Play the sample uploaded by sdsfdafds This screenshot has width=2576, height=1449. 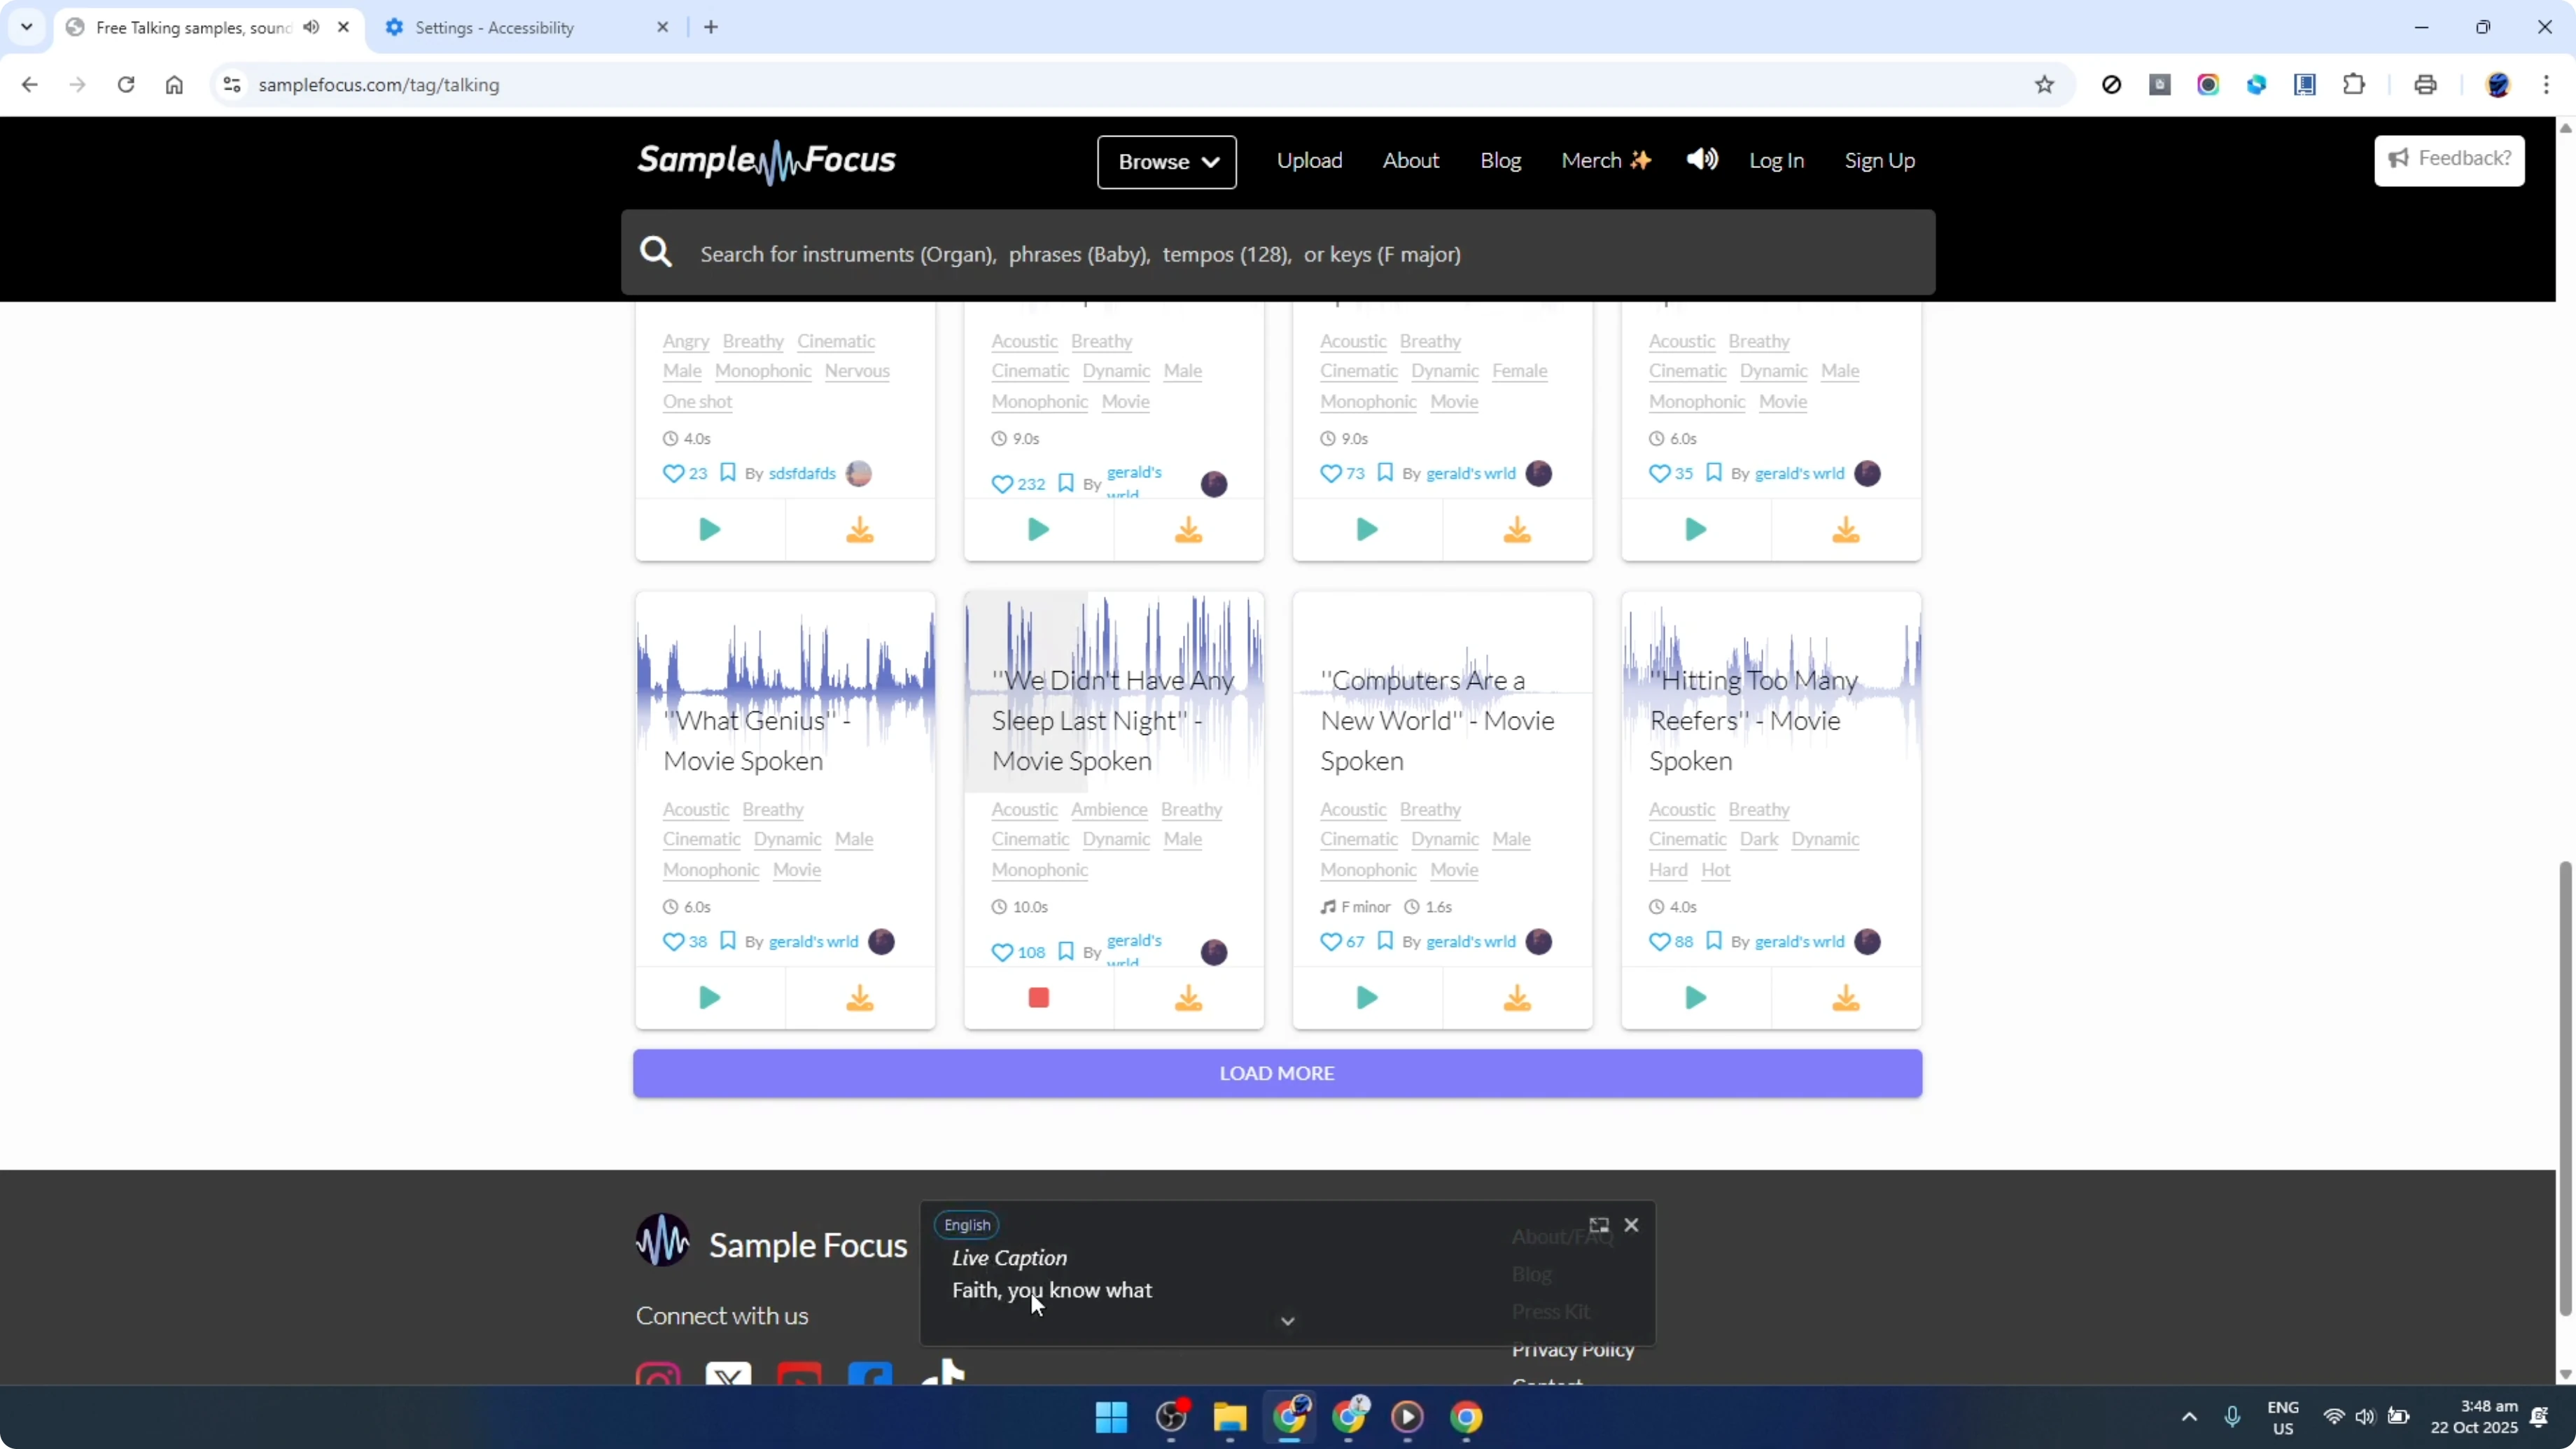[x=709, y=530]
